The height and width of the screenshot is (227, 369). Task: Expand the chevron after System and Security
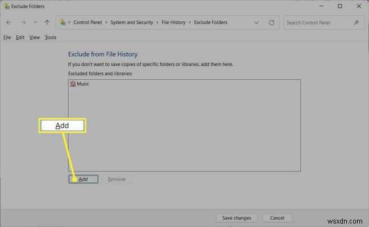157,22
